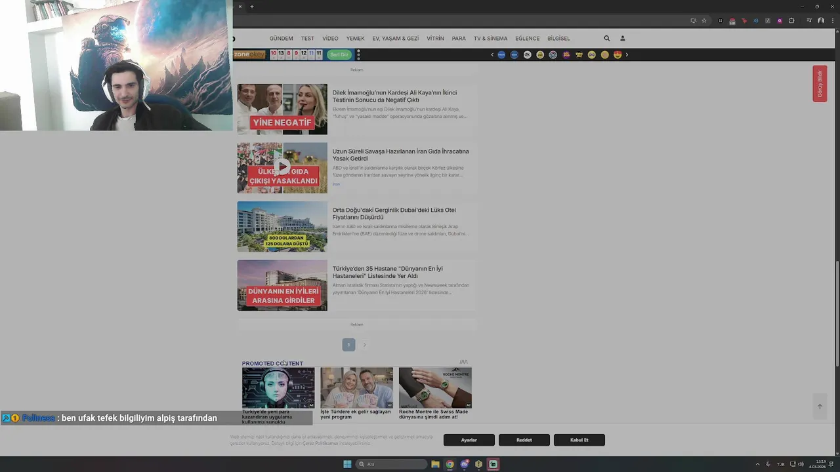This screenshot has height=472, width=840.
Task: Click the DÜNYANIN EN İYİLERİ hospital thumbnail
Action: coord(282,285)
